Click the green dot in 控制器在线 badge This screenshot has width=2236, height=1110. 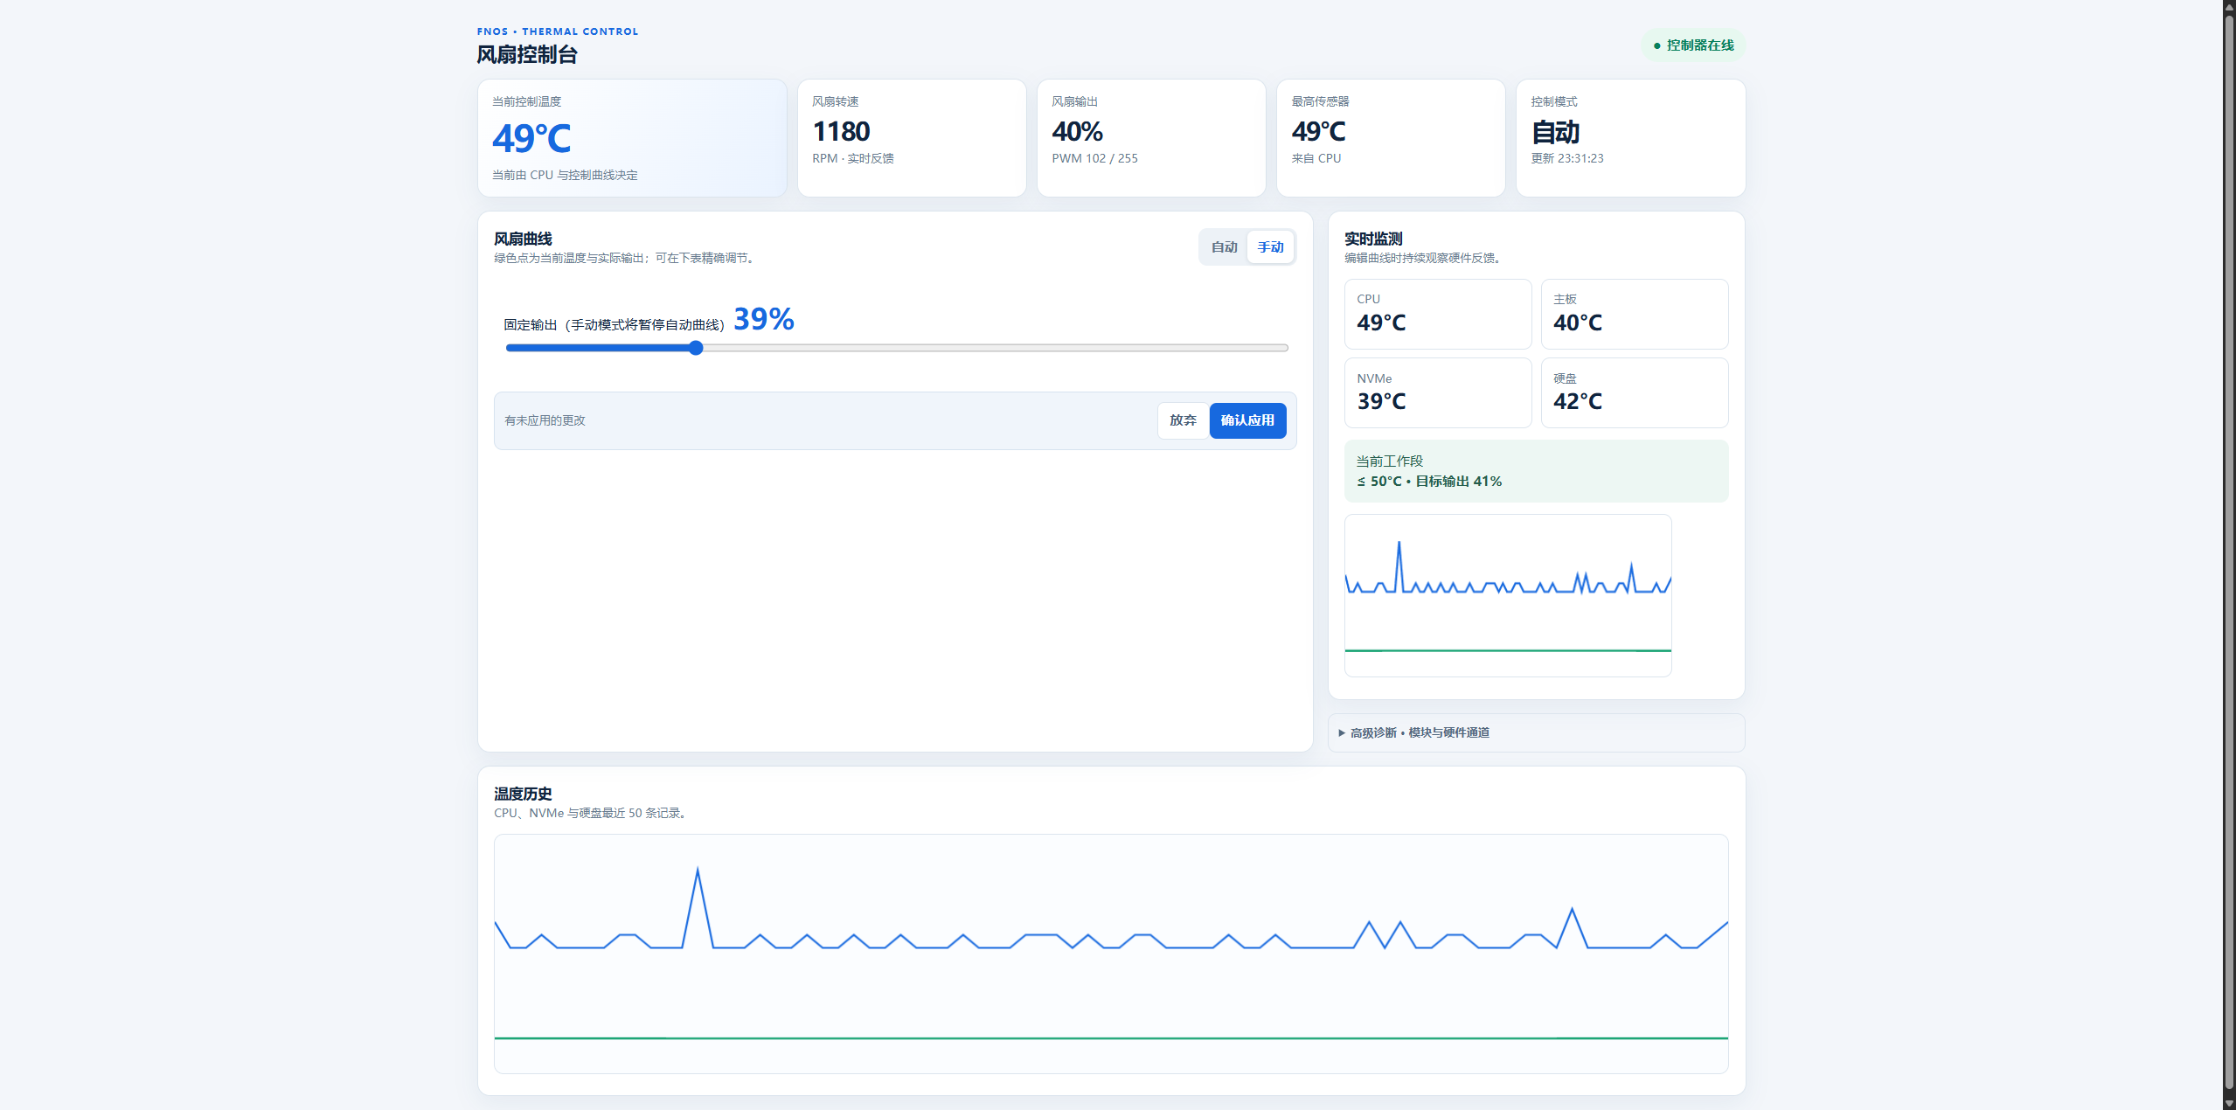click(x=1656, y=45)
